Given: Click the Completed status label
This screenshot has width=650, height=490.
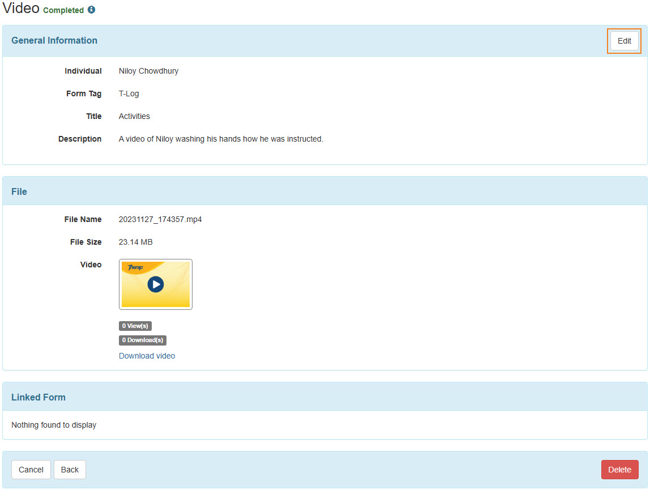Looking at the screenshot, I should pos(63,10).
